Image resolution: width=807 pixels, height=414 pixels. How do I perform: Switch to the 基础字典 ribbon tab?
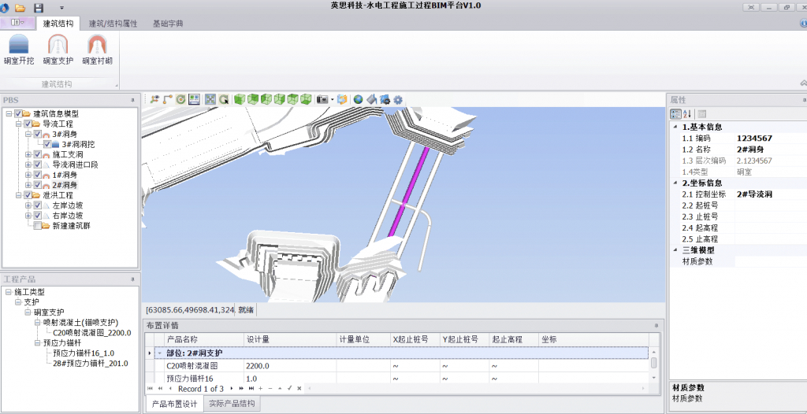(168, 24)
